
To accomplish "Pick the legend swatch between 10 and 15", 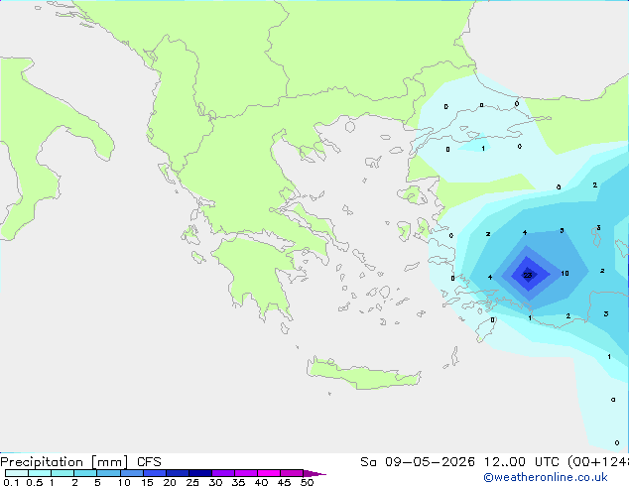I will (x=132, y=473).
